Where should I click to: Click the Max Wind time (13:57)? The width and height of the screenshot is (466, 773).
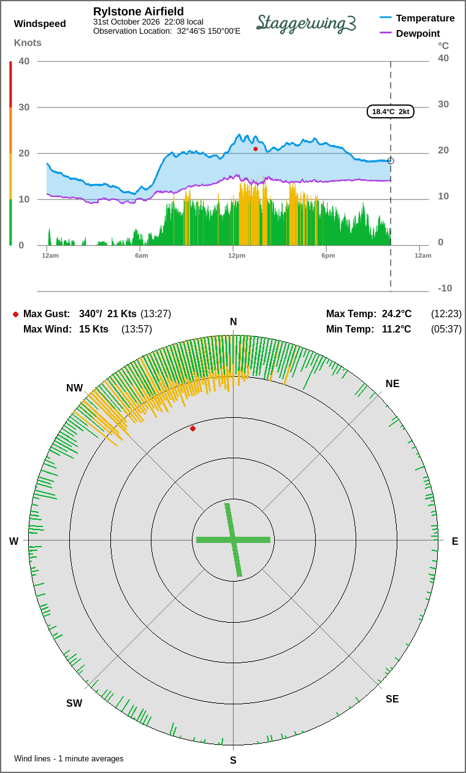[137, 329]
